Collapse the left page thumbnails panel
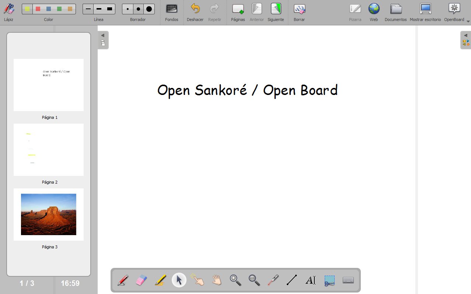The height and width of the screenshot is (294, 471). tap(103, 40)
